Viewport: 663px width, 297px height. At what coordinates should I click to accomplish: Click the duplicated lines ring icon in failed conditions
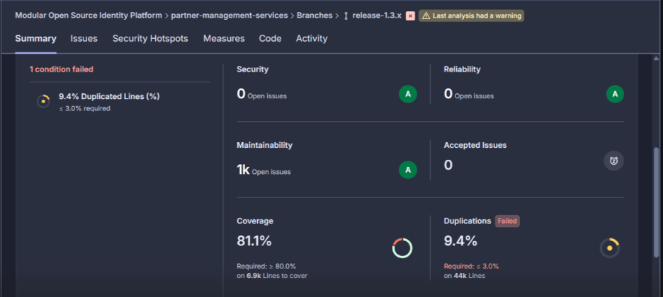[43, 101]
